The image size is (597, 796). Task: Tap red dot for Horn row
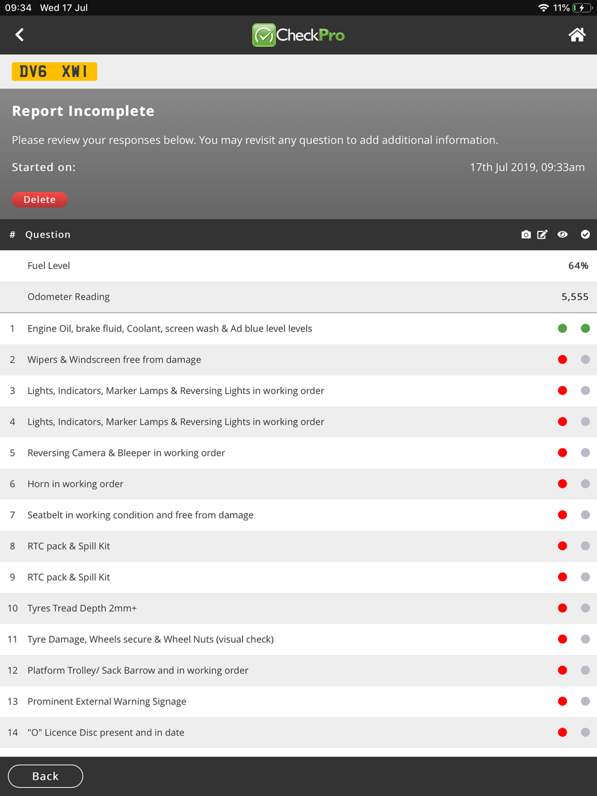pyautogui.click(x=562, y=483)
